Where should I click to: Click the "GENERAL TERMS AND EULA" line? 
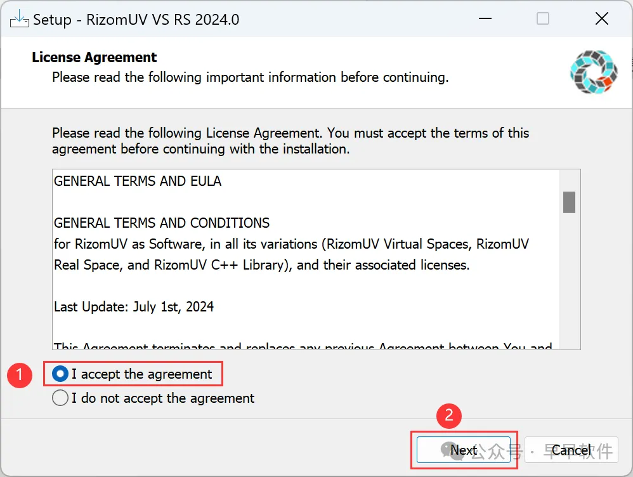click(x=138, y=181)
